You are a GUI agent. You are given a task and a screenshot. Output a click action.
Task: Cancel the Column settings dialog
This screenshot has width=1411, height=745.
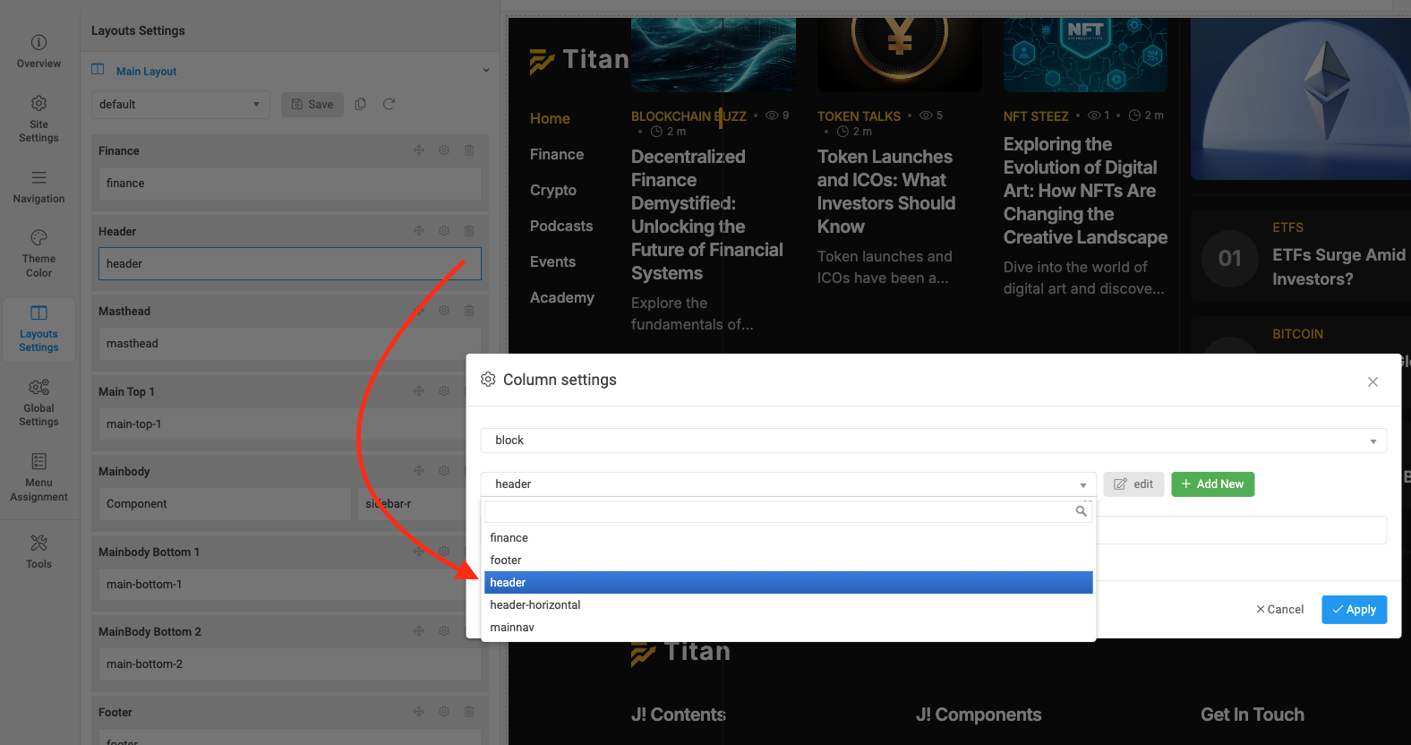pos(1280,610)
